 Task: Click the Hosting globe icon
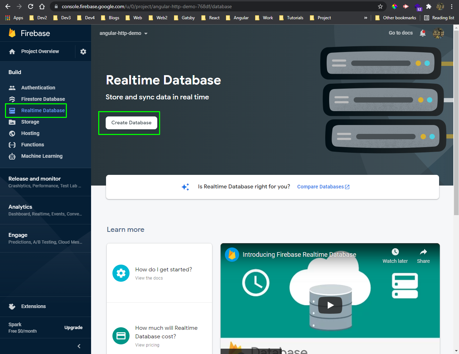(x=12, y=133)
